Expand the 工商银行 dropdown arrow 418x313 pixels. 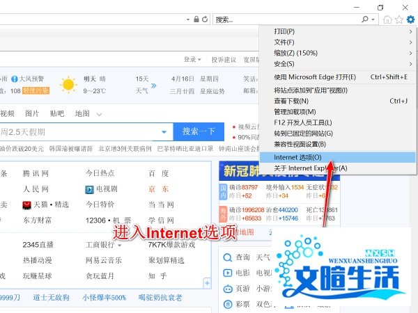click(x=120, y=245)
